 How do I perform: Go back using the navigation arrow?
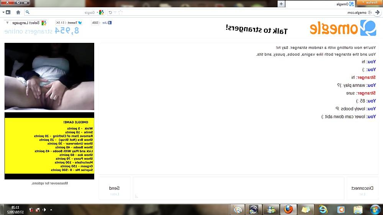[x=378, y=12]
